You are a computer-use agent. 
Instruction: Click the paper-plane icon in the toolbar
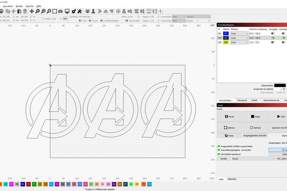pos(111,11)
